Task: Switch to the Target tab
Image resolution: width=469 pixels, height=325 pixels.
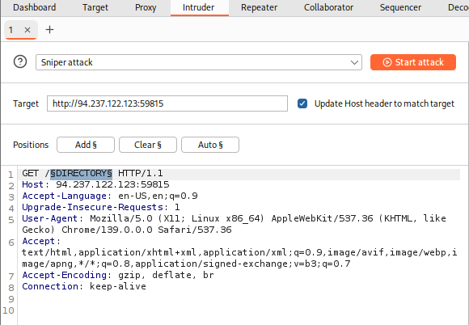Action: (95, 7)
